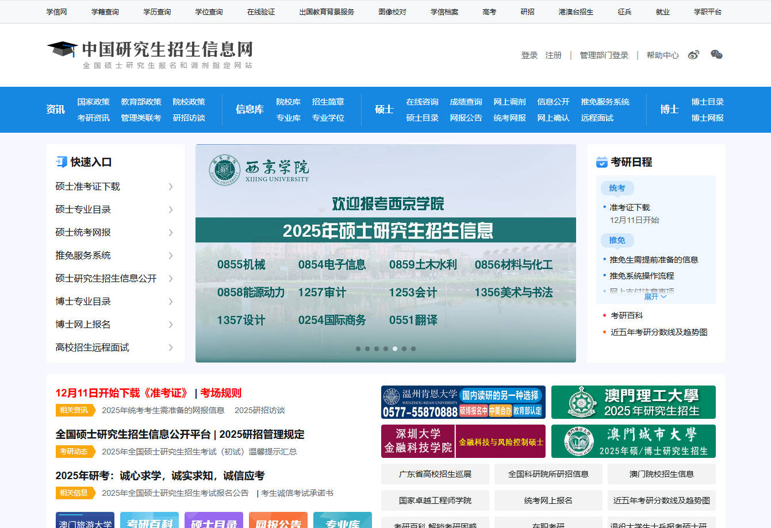Open the 深圳大学金融科技学院 ad banner
Screen dimensions: 771x528
[463, 441]
